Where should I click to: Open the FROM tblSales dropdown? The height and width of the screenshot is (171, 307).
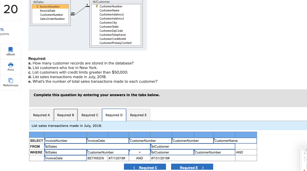(x=97, y=146)
